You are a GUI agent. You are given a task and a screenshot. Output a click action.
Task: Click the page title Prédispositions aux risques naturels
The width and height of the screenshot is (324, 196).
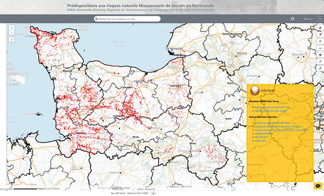140,5
